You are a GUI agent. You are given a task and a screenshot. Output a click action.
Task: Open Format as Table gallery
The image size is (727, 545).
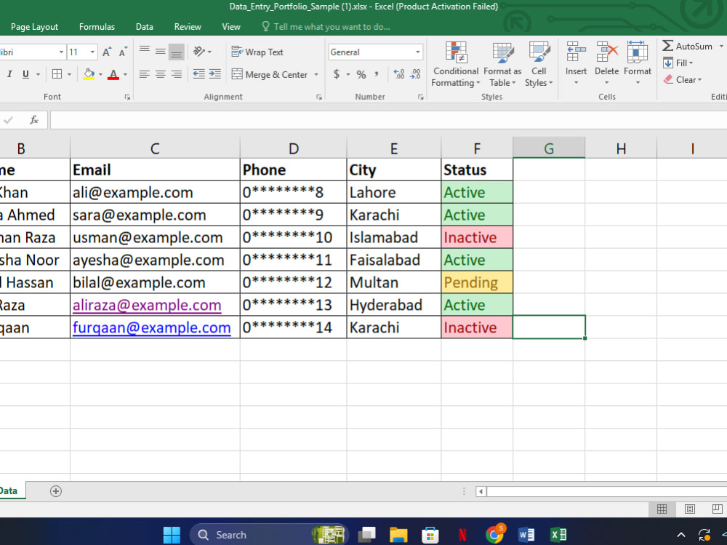(x=502, y=64)
